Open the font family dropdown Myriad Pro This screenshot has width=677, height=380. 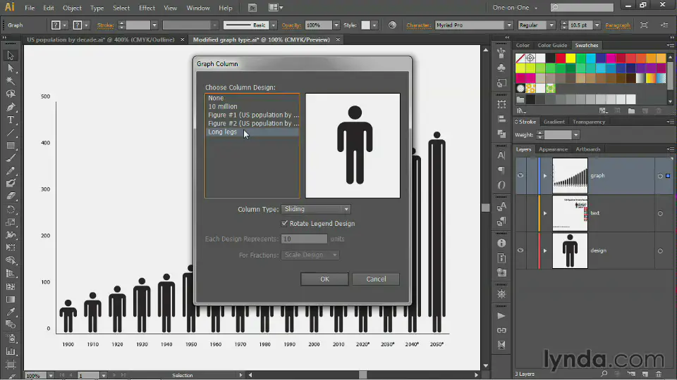point(508,25)
